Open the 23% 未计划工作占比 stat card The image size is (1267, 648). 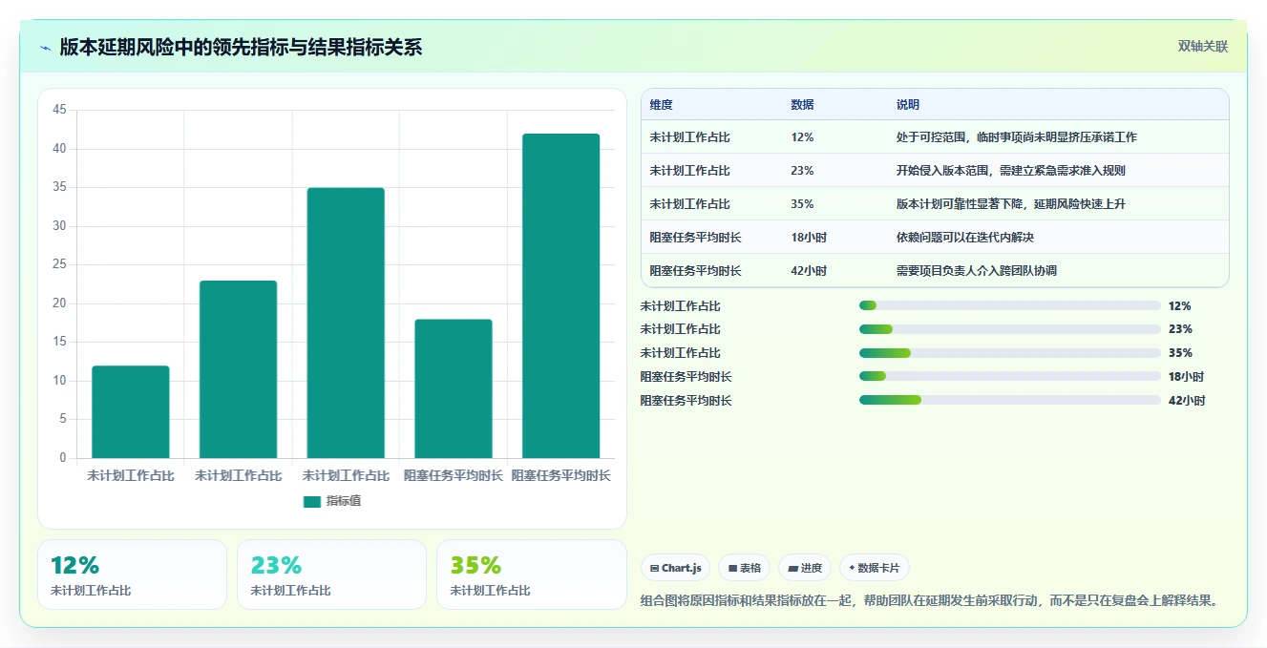(331, 575)
